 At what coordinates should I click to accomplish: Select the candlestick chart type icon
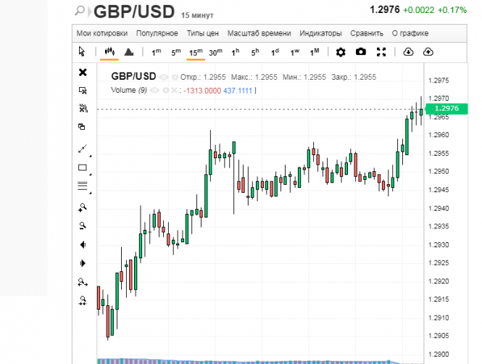(x=109, y=52)
